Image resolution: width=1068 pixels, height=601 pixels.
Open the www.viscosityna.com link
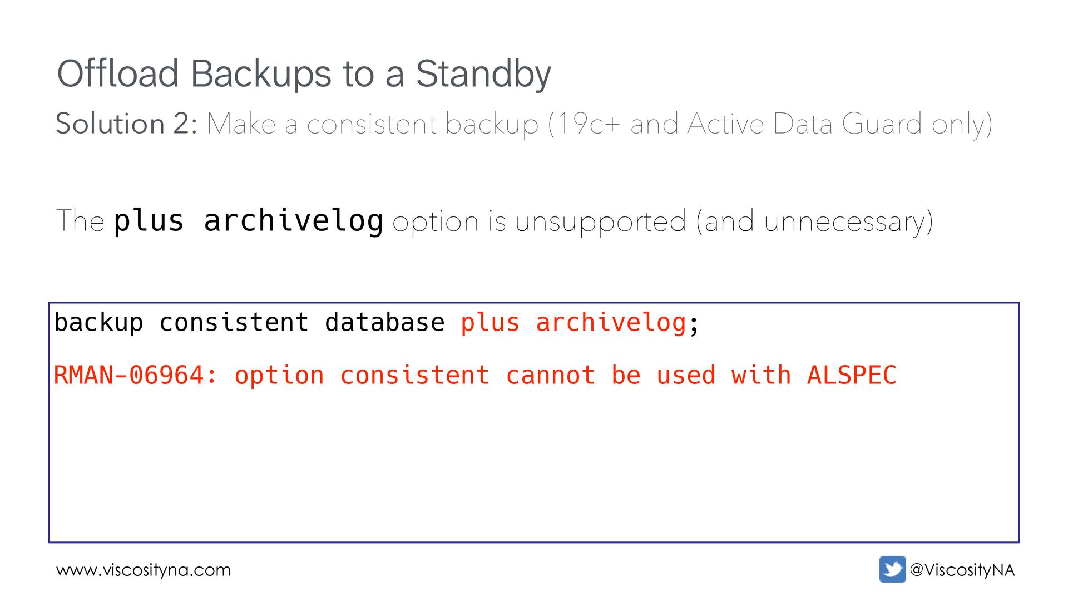[x=144, y=570]
